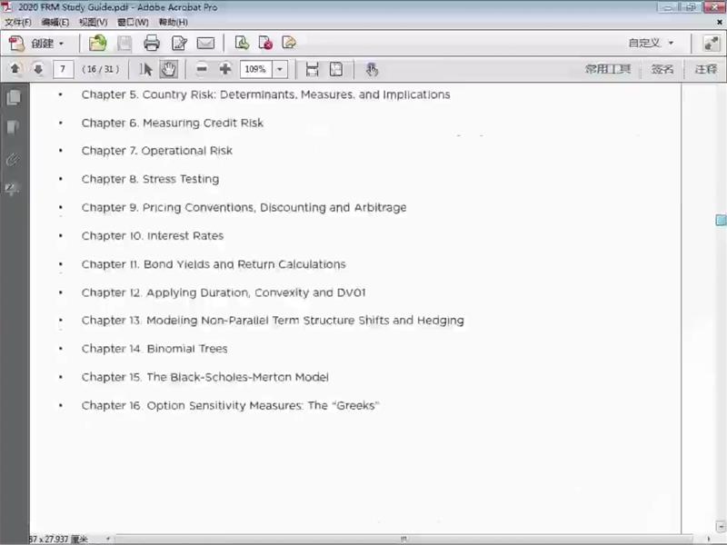Click the (16 / 31) page count label
The width and height of the screenshot is (727, 545).
(100, 69)
